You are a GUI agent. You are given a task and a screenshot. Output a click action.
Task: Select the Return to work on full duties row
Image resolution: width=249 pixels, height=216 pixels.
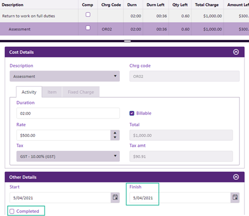click(x=124, y=16)
